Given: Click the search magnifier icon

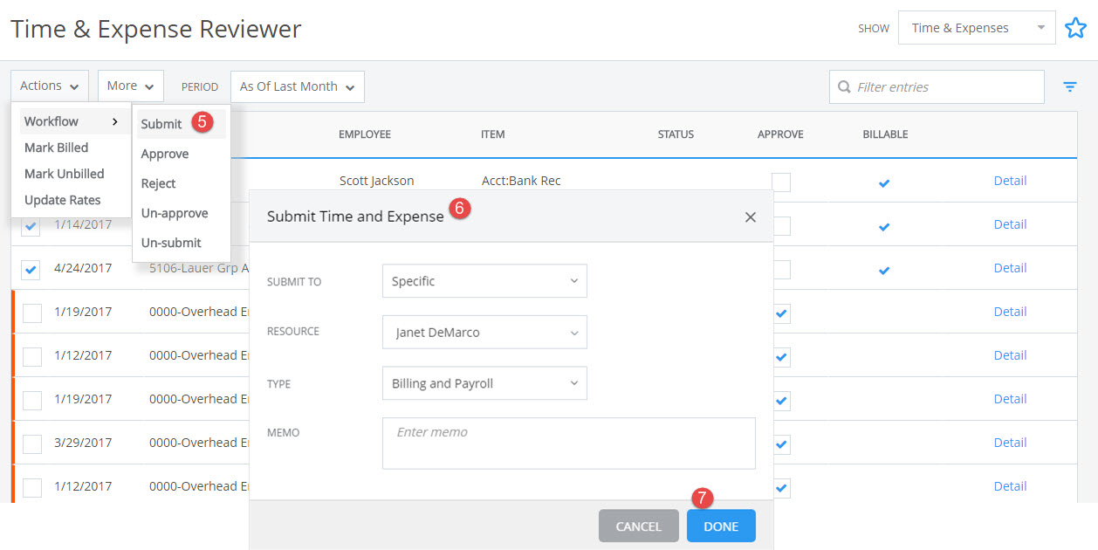Looking at the screenshot, I should (844, 87).
